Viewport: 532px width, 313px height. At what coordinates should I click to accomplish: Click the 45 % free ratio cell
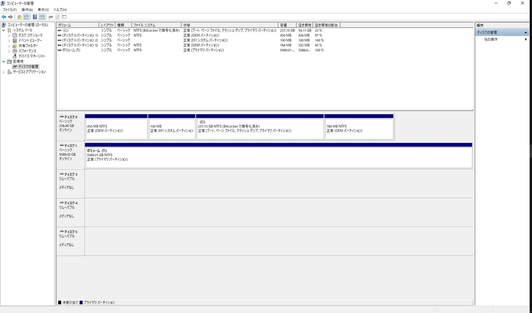point(318,45)
